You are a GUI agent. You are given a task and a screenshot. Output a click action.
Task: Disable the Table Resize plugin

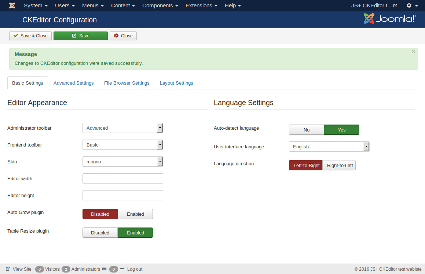coord(100,233)
